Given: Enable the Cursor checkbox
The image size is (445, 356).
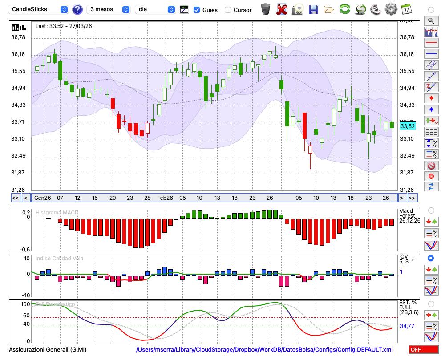Looking at the screenshot, I should (227, 10).
